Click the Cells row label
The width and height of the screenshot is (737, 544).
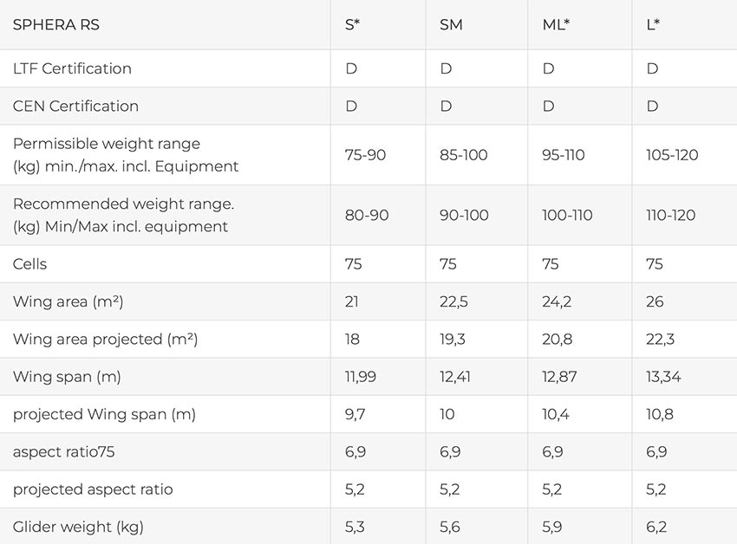click(x=29, y=264)
